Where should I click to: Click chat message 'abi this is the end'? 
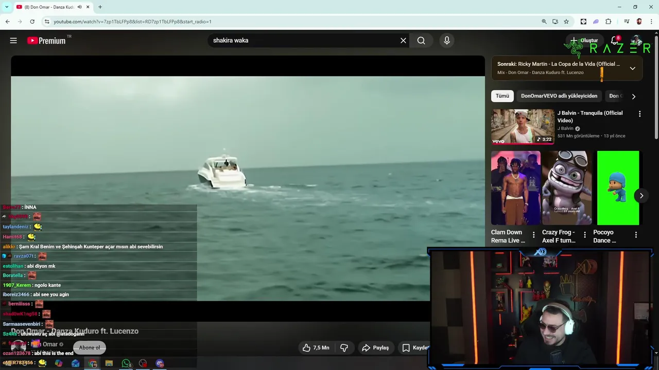[x=54, y=354]
